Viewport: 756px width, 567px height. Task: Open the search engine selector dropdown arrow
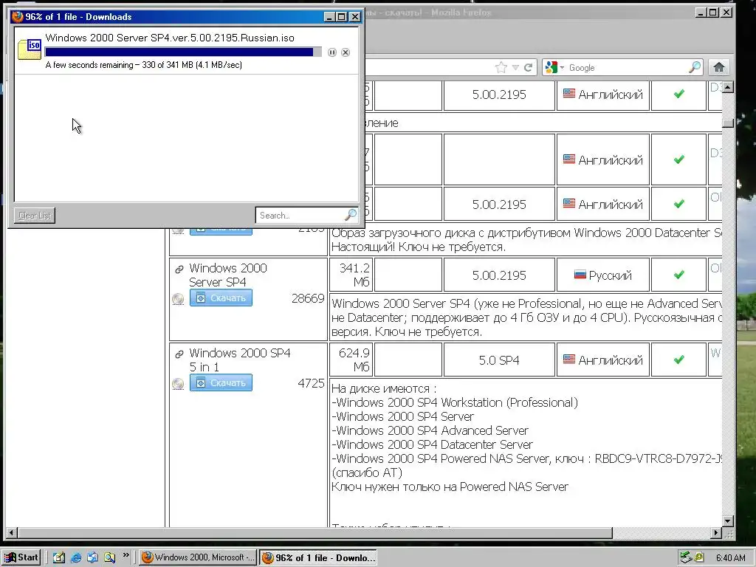pos(562,67)
